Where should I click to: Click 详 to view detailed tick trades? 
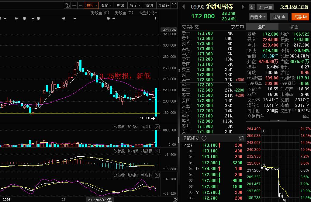click(x=241, y=138)
